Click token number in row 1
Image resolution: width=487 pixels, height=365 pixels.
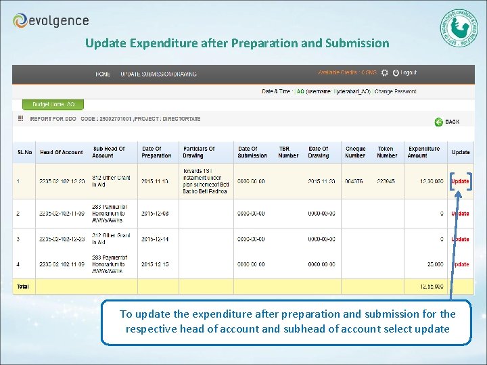pos(386,181)
